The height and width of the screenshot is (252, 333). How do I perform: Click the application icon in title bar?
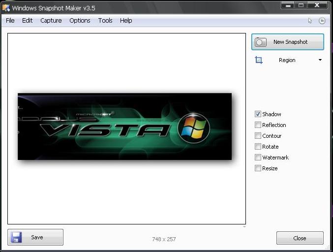tap(6, 8)
